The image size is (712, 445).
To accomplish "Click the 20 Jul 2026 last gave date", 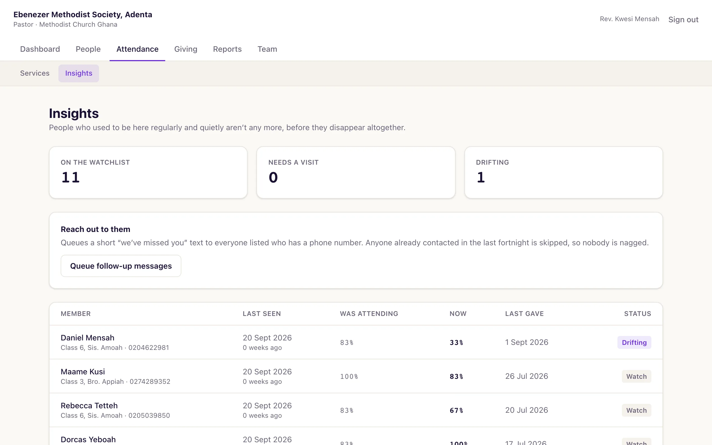I will pyautogui.click(x=527, y=410).
